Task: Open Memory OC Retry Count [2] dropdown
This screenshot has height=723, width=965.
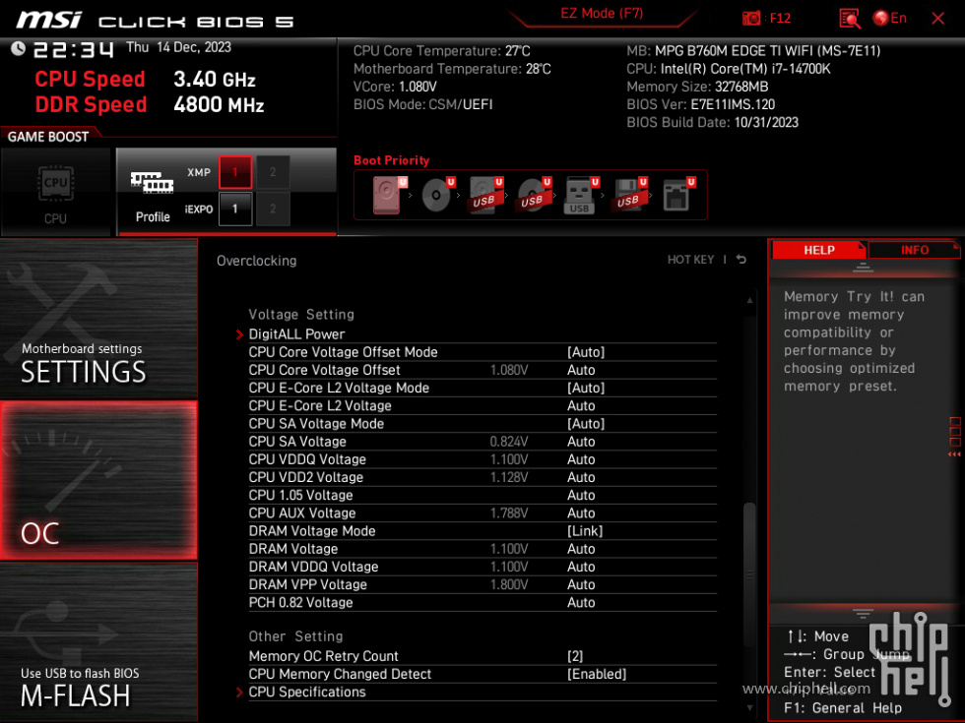Action: click(x=575, y=656)
